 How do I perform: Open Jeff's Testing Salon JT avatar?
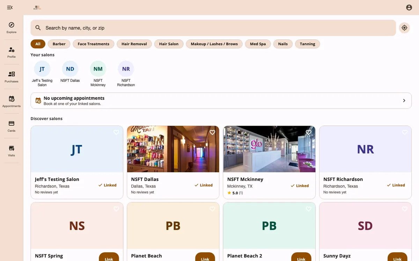tap(42, 69)
